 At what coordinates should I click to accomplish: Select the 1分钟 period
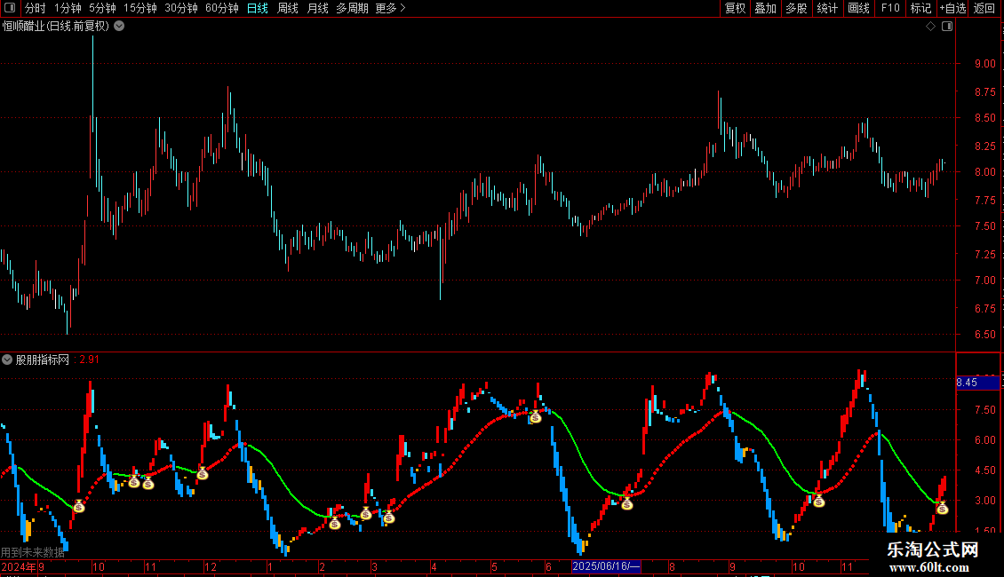point(68,8)
